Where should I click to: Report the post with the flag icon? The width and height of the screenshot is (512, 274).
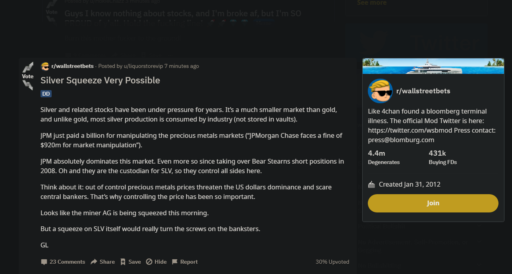pyautogui.click(x=175, y=262)
